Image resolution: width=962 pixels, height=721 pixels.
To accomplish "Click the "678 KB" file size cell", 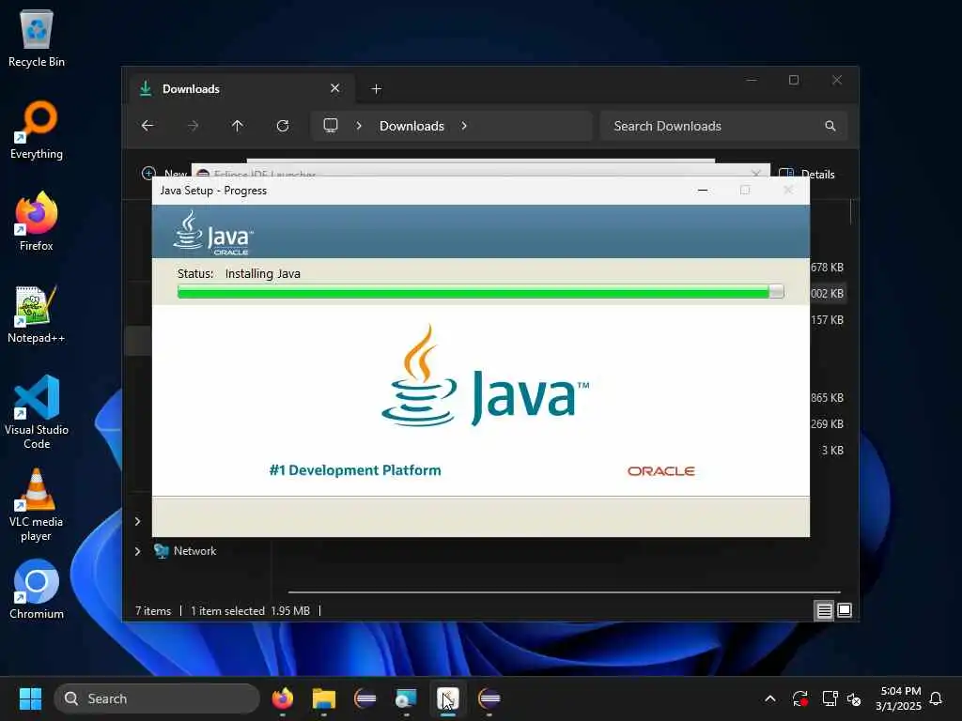I will tap(827, 268).
